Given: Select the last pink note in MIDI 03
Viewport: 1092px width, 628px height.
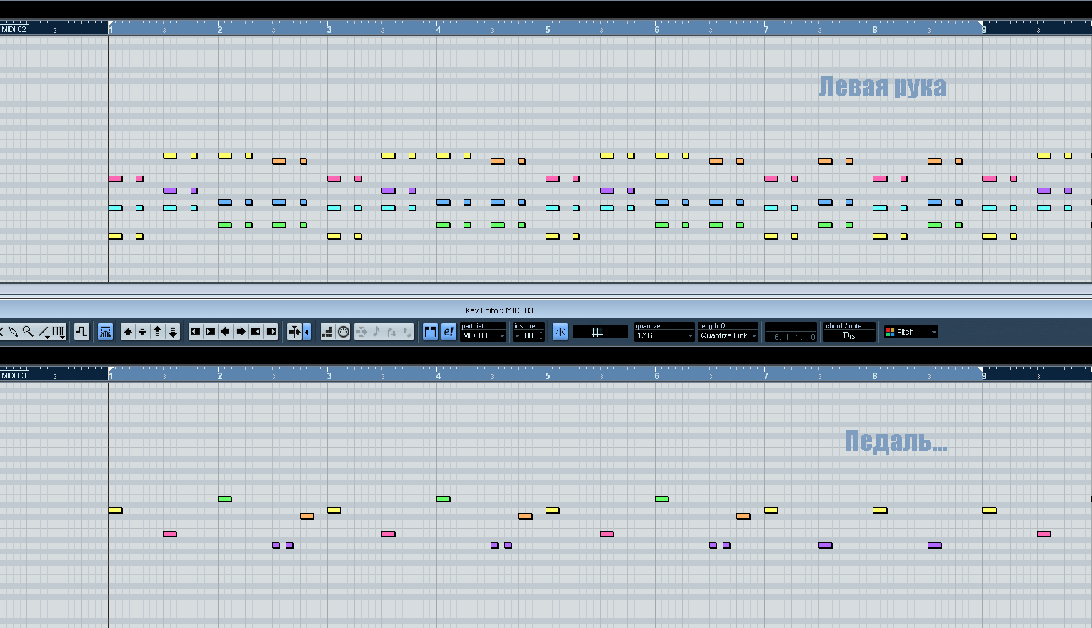Looking at the screenshot, I should 1044,534.
